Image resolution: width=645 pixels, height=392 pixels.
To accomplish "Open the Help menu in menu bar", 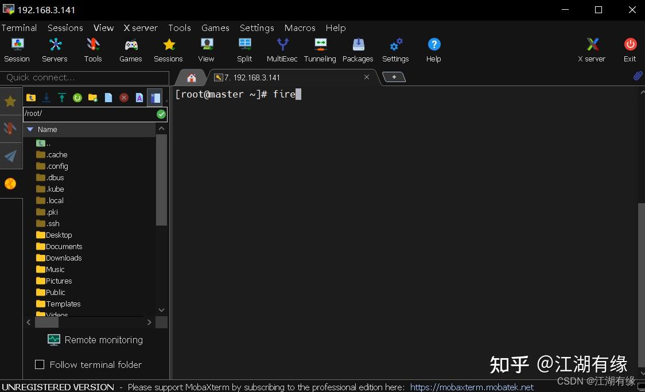I will pos(336,28).
